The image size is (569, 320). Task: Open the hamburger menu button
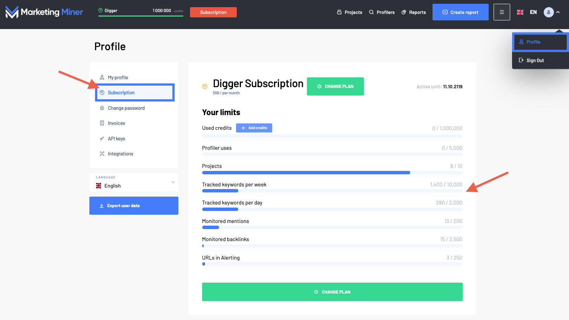[502, 12]
